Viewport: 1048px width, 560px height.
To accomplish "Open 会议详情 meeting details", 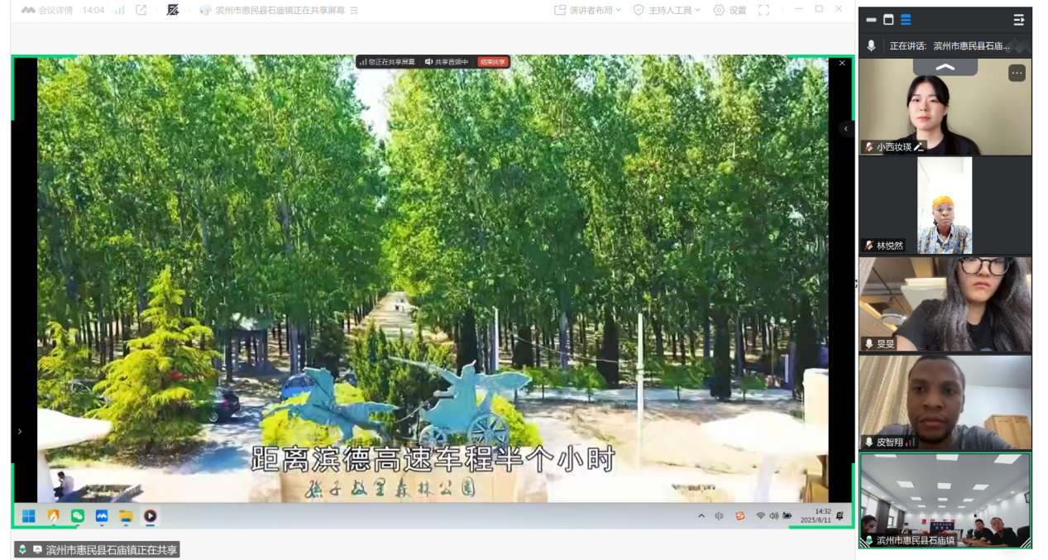I will [x=47, y=10].
